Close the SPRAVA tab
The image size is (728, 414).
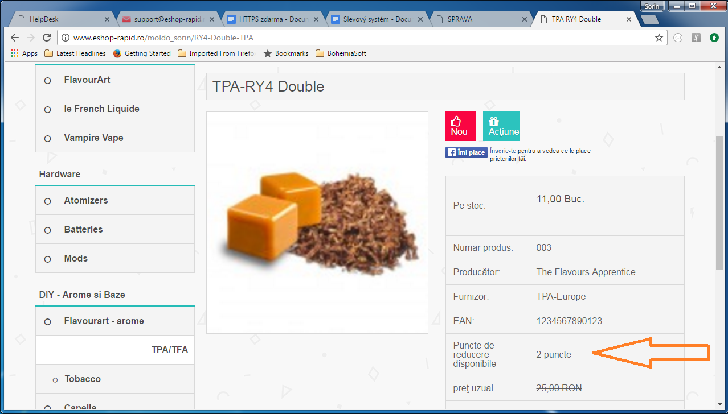525,19
